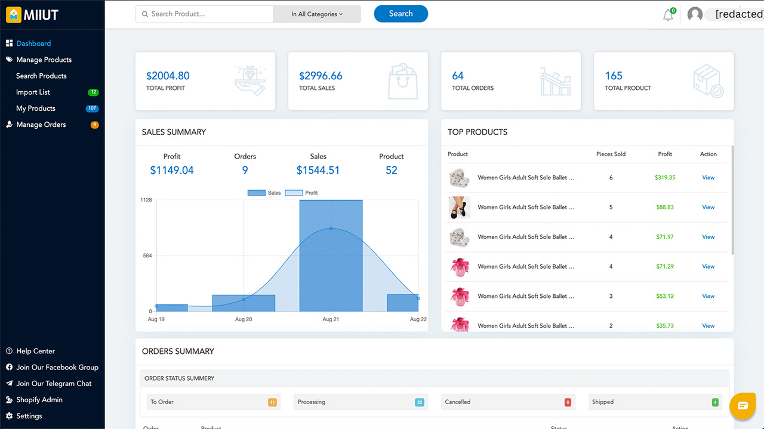Open the yellow chat widget button

click(x=743, y=406)
